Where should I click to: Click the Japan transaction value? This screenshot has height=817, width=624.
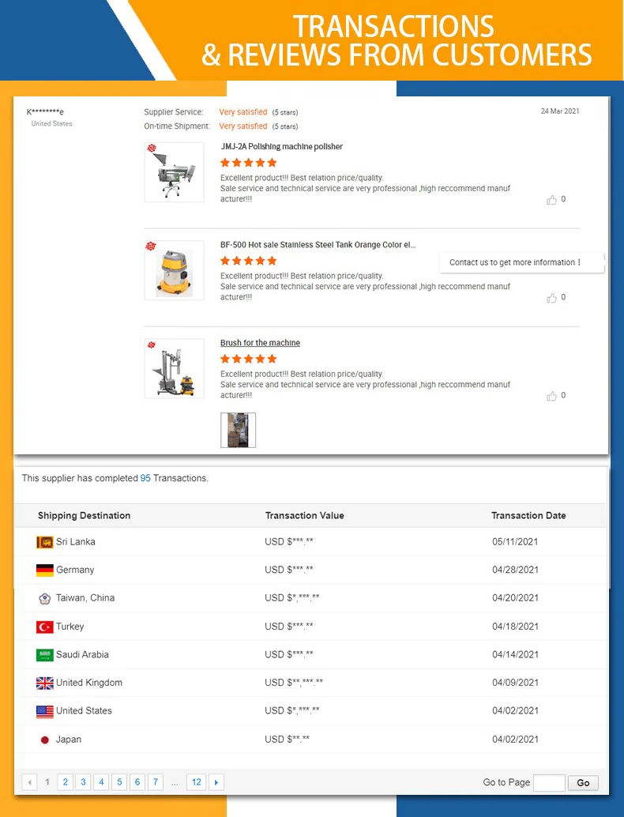(x=287, y=740)
